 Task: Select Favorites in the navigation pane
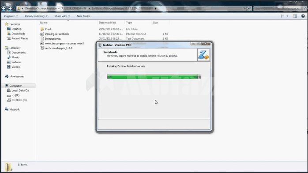[x=15, y=24]
